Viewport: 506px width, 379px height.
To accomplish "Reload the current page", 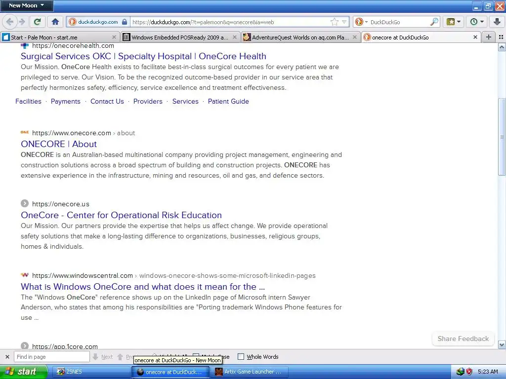I will tap(37, 22).
